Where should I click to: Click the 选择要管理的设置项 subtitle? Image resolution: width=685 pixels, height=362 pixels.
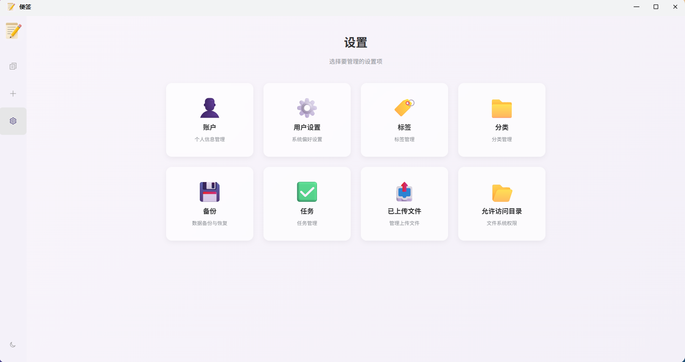click(x=356, y=62)
